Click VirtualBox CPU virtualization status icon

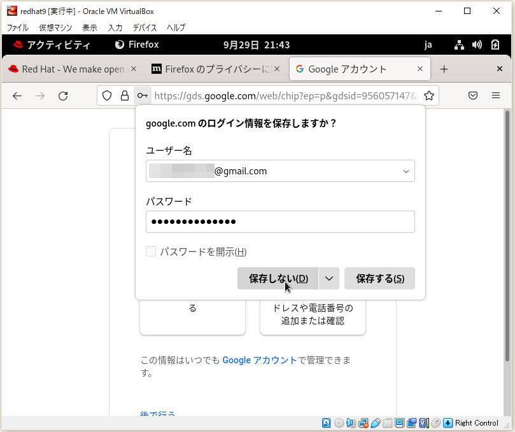pyautogui.click(x=424, y=423)
